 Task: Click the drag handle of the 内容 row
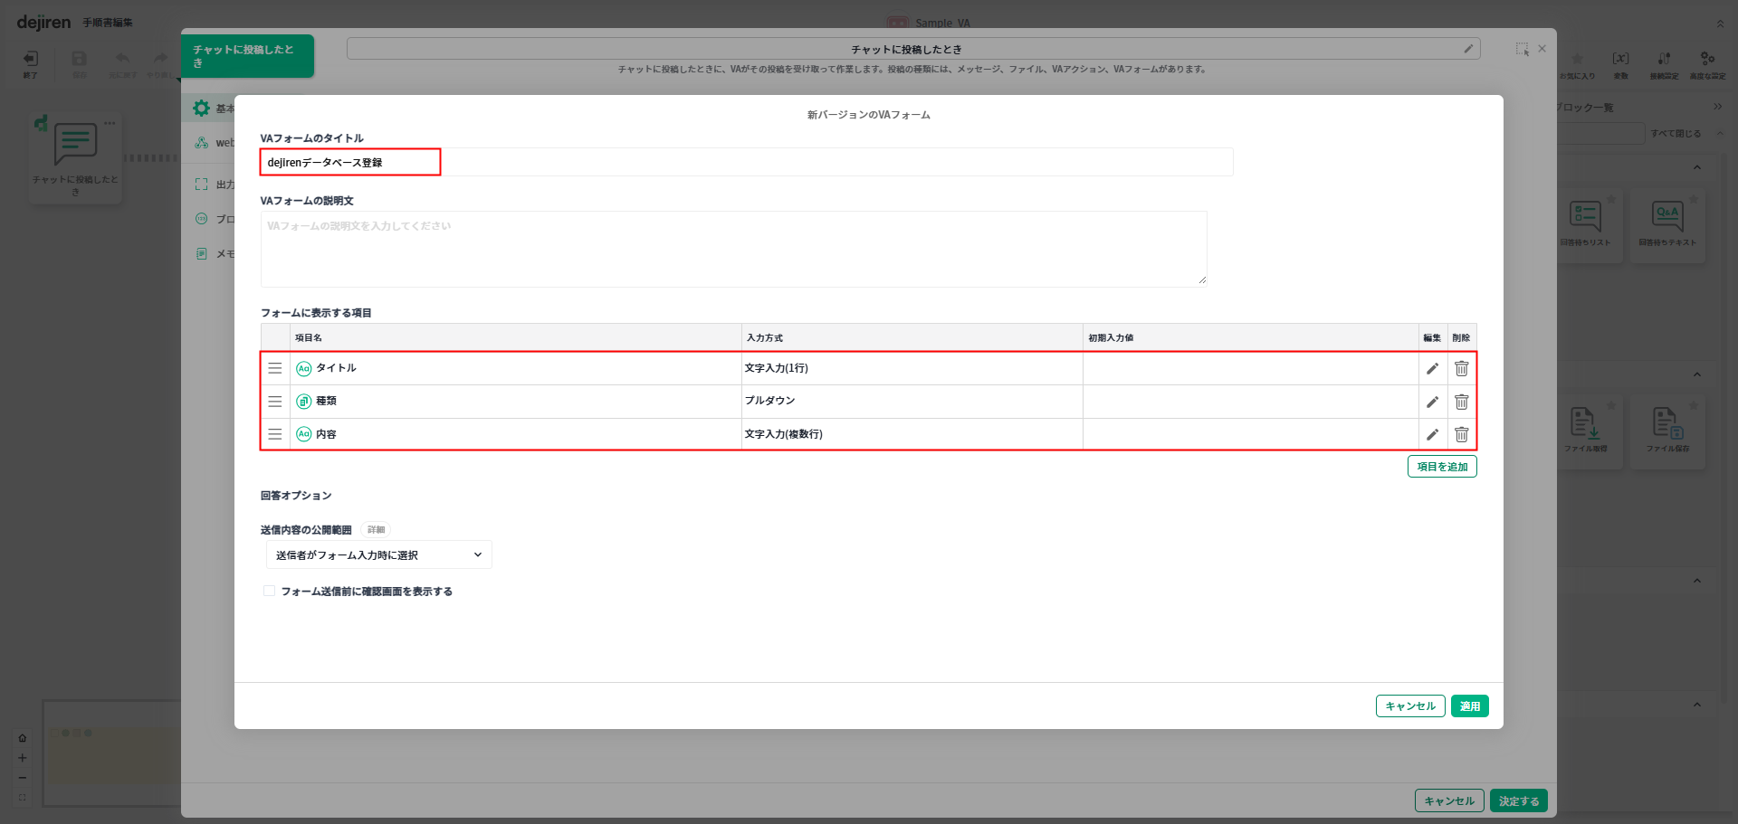[275, 434]
